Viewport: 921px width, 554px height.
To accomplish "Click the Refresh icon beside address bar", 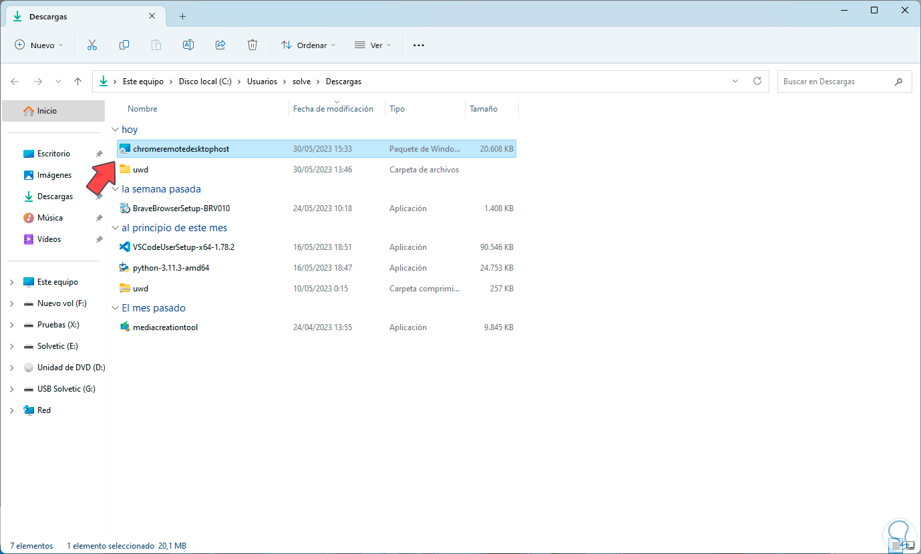I will 757,82.
